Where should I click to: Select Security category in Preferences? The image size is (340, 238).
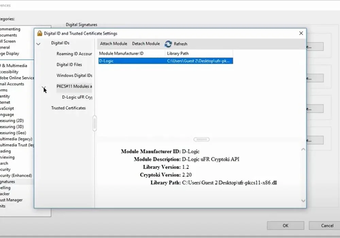tap(5, 169)
